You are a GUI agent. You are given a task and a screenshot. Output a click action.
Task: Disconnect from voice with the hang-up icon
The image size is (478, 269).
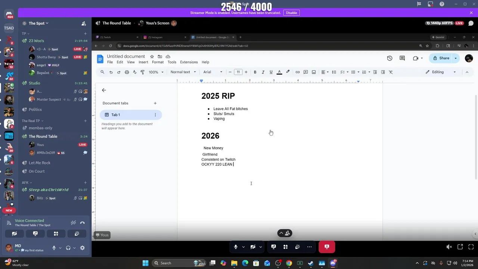pyautogui.click(x=83, y=223)
